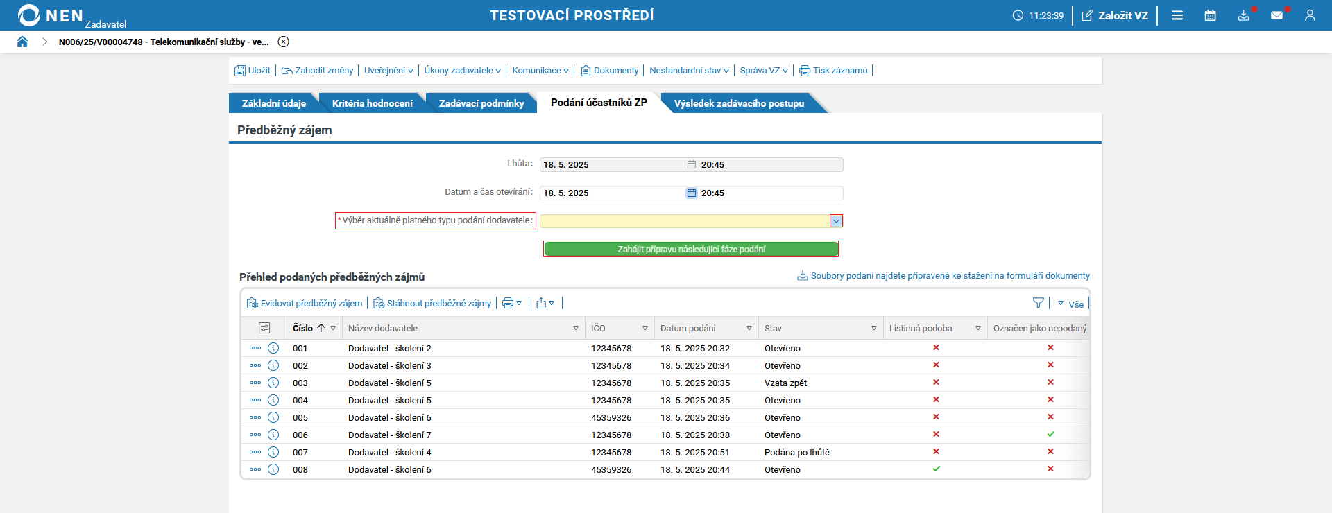This screenshot has width=1332, height=513.
Task: Click the Založit VZ button
Action: point(1115,15)
